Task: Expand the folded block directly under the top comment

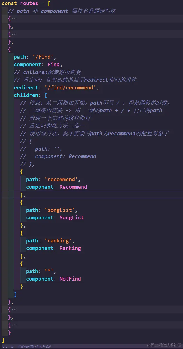Action: (14, 19)
